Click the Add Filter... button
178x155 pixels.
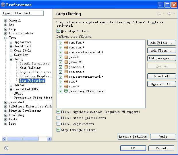(161, 43)
